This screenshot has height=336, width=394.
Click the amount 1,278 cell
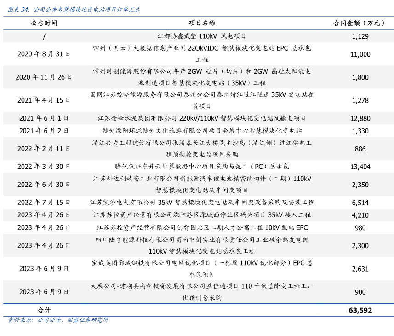(x=360, y=100)
